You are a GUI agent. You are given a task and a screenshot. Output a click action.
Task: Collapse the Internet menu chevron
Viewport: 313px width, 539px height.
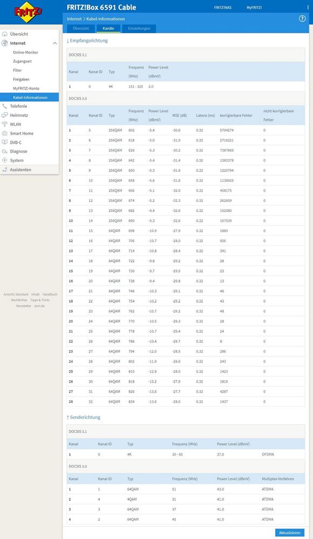tap(55, 43)
